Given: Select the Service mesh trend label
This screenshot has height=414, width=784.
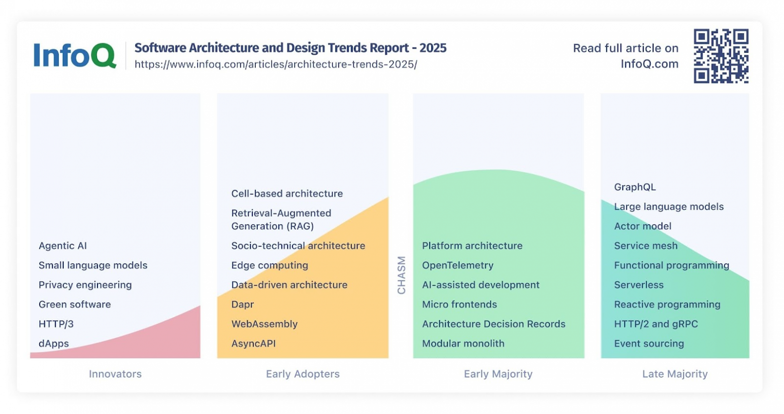Looking at the screenshot, I should [645, 246].
